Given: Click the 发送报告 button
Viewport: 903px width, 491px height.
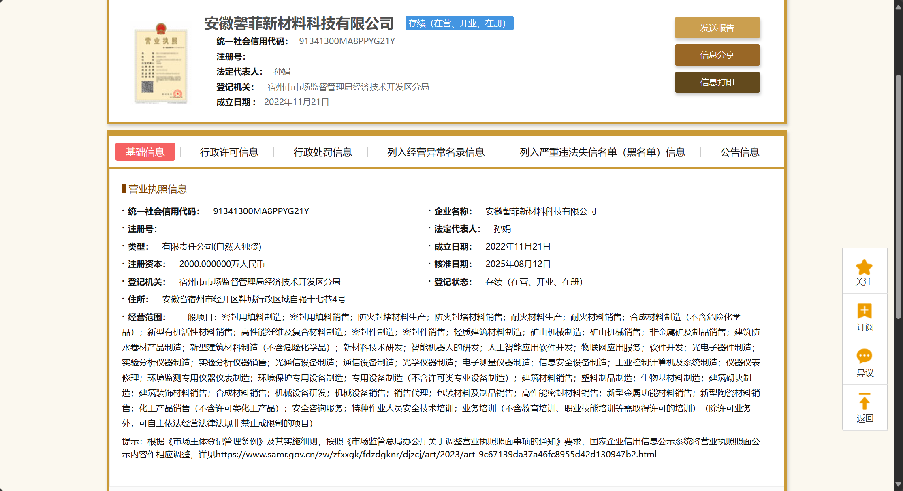Looking at the screenshot, I should 717,28.
